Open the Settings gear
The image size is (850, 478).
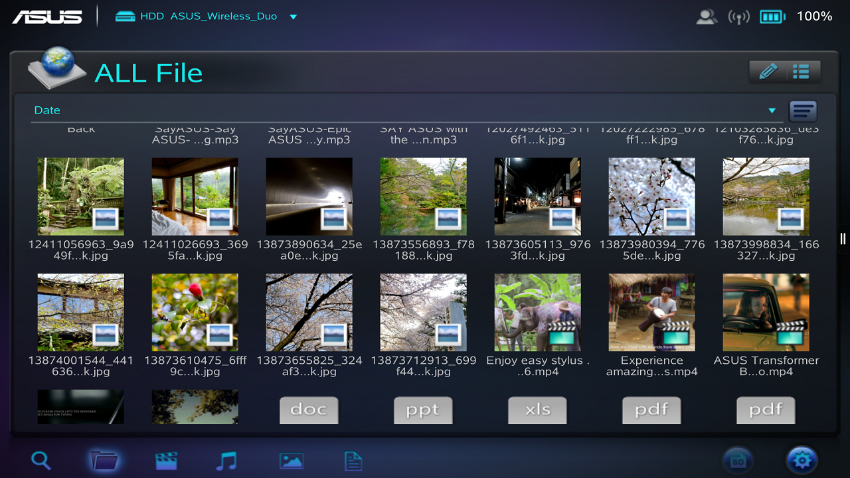[802, 459]
